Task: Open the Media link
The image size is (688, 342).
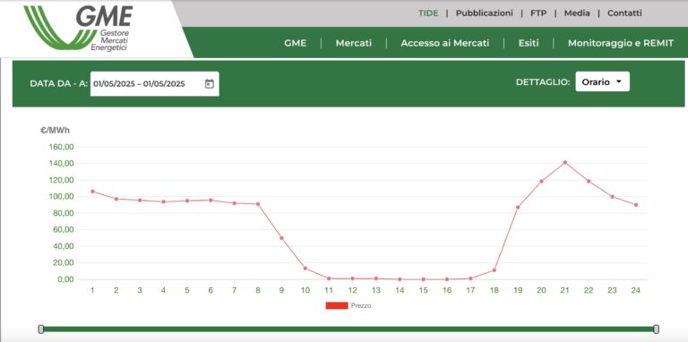Action: click(x=577, y=13)
